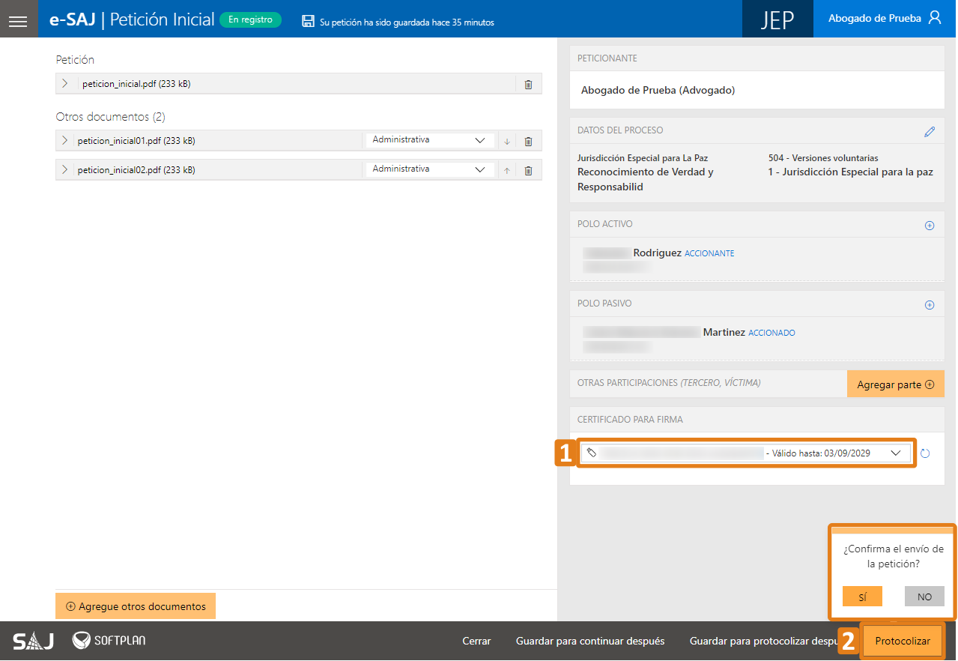
Task: Expand the peticion_inicial01.pdf row
Action: pos(65,140)
